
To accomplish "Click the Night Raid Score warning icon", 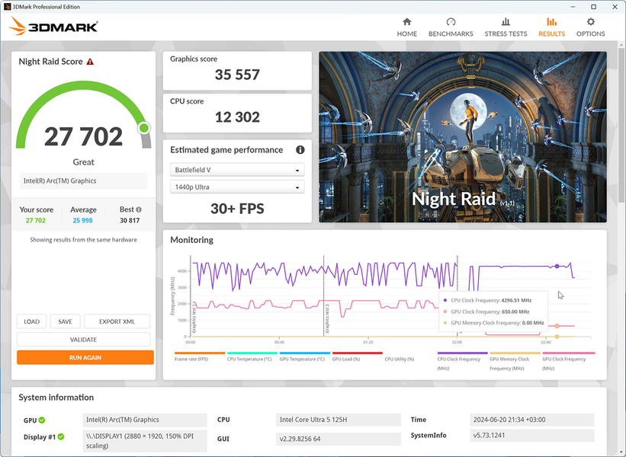I will click(x=90, y=62).
